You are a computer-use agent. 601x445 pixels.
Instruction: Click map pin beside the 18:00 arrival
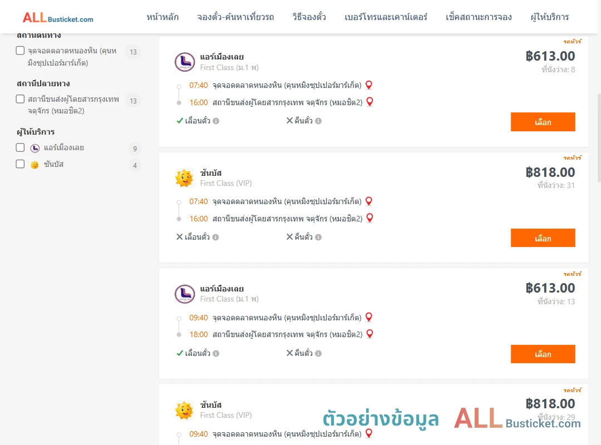(x=370, y=334)
